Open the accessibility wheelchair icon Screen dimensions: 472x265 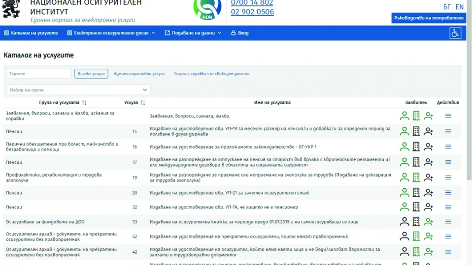coord(455,33)
